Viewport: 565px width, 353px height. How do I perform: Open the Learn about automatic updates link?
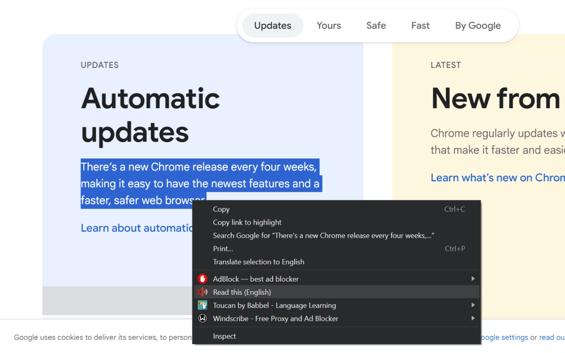click(x=137, y=228)
